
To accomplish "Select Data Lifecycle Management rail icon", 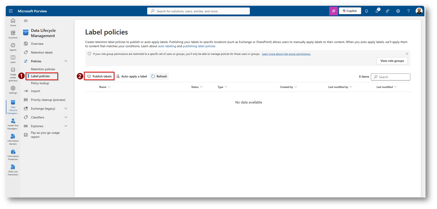I will click(13, 107).
